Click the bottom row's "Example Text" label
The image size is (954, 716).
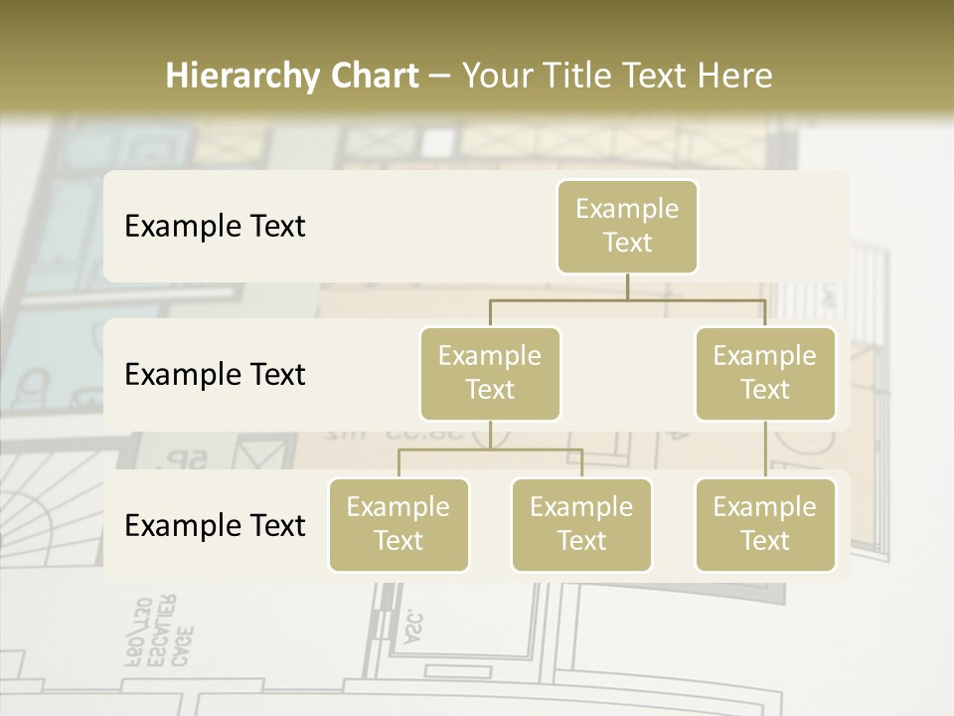(215, 525)
